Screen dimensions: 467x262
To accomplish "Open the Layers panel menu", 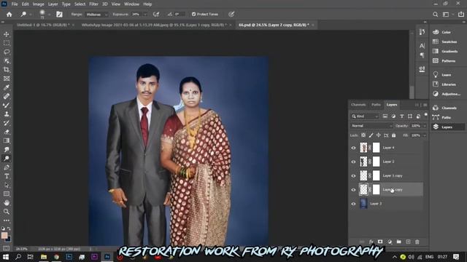I will click(x=425, y=105).
